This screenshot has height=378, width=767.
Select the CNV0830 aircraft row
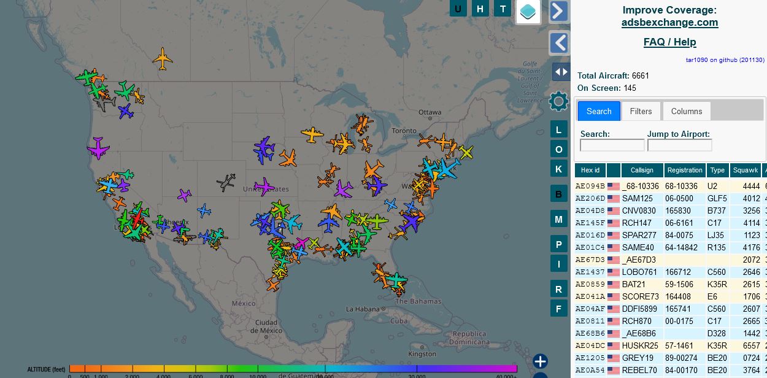pyautogui.click(x=671, y=210)
